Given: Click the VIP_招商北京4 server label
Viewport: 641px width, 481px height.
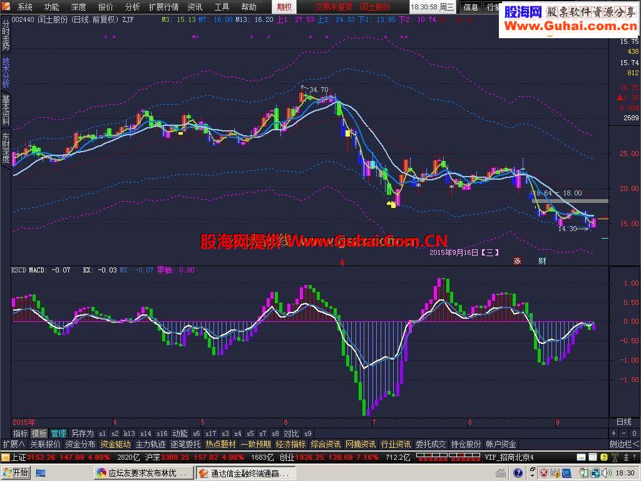Looking at the screenshot, I should pyautogui.click(x=510, y=457).
